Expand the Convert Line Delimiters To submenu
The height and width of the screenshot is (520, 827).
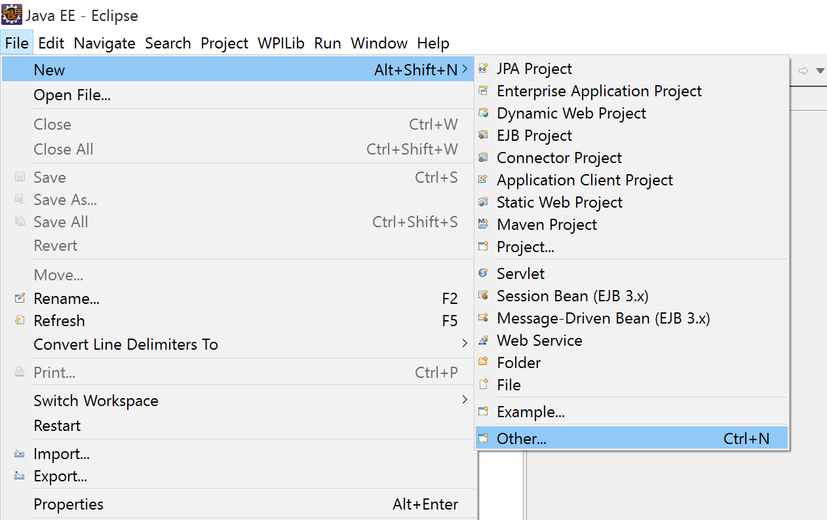click(465, 343)
